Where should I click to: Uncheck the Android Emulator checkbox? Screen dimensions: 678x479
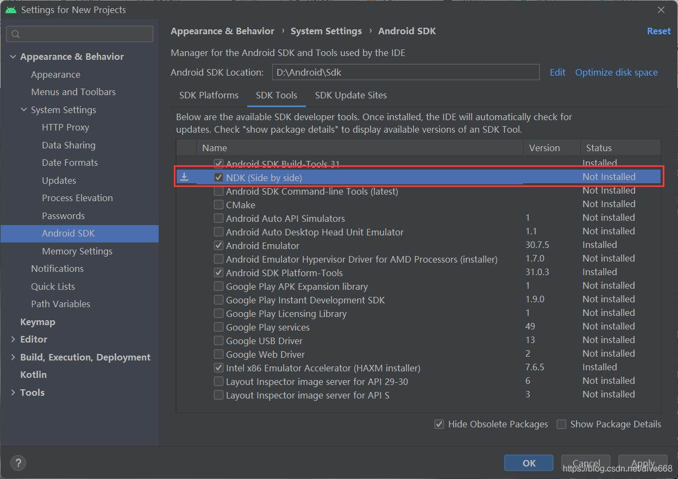[218, 246]
